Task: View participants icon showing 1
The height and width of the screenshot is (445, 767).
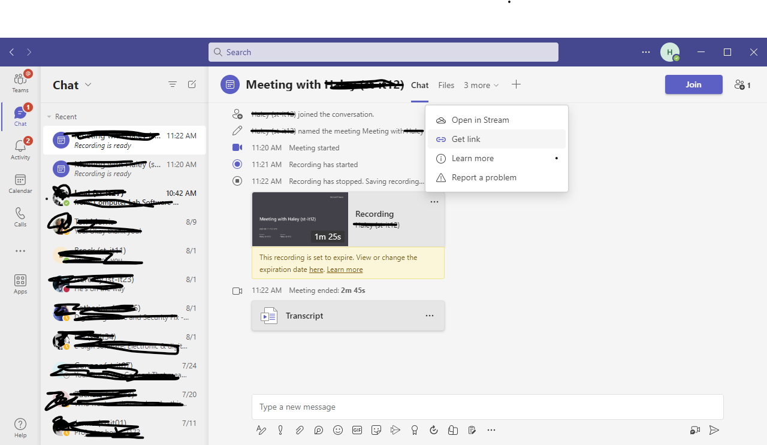Action: [742, 85]
